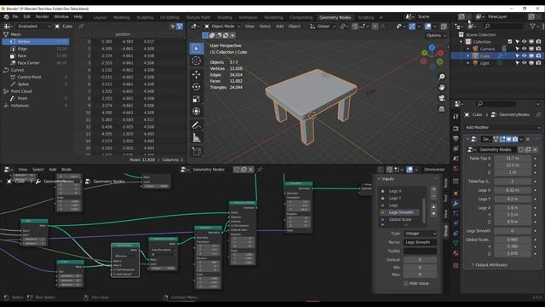Select Legs Smooth input in list
The width and height of the screenshot is (545, 307).
(400, 212)
